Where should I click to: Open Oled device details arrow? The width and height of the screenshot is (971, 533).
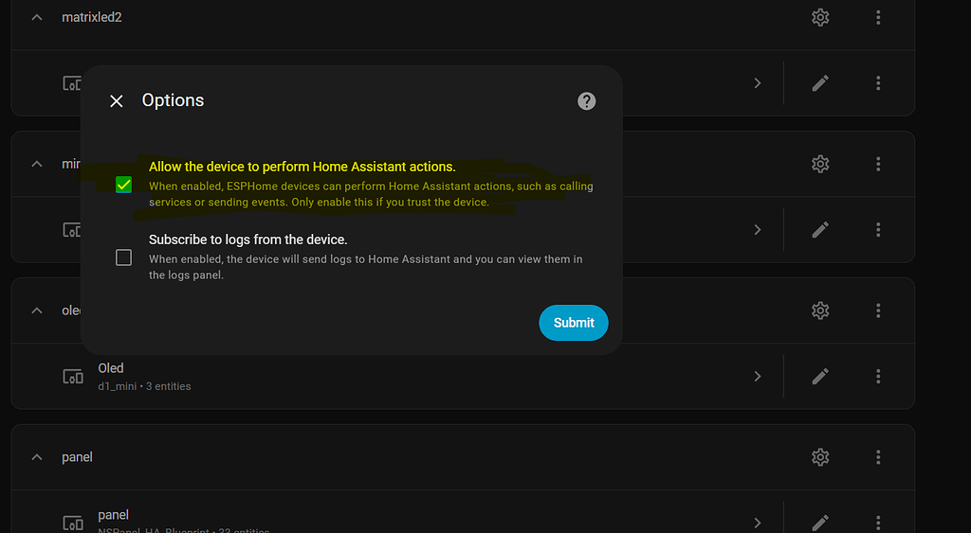[x=758, y=376]
